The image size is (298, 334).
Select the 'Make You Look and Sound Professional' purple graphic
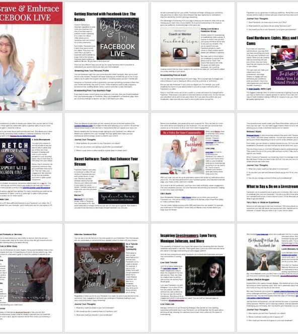[x=285, y=78]
